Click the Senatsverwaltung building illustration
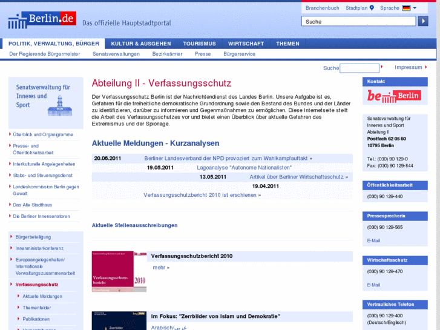The image size is (440, 330). [60, 106]
